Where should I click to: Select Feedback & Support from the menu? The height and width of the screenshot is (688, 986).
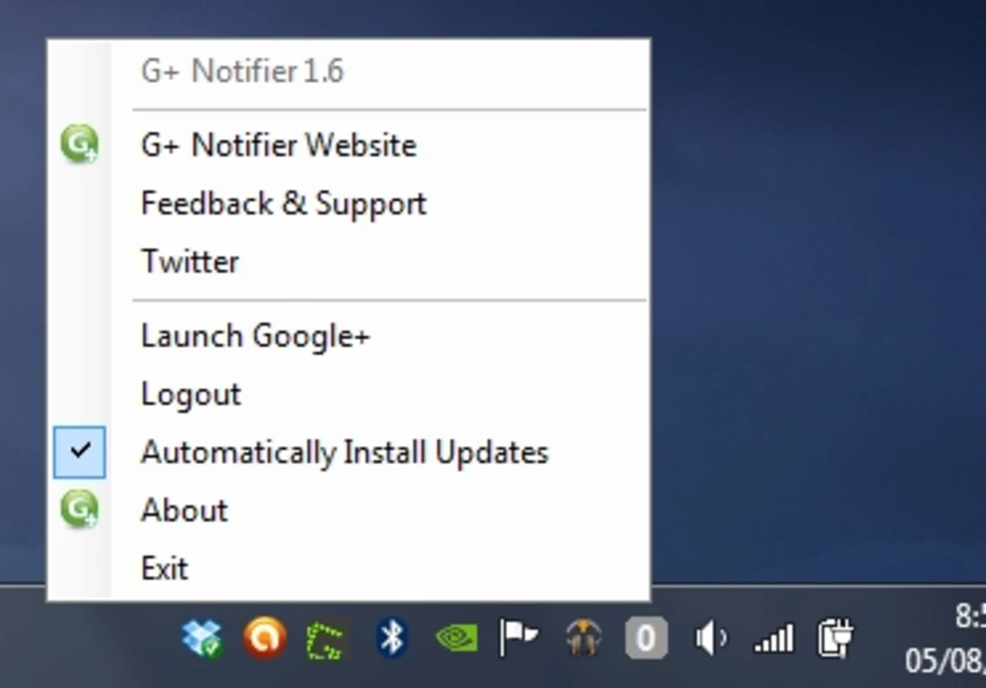(349, 203)
